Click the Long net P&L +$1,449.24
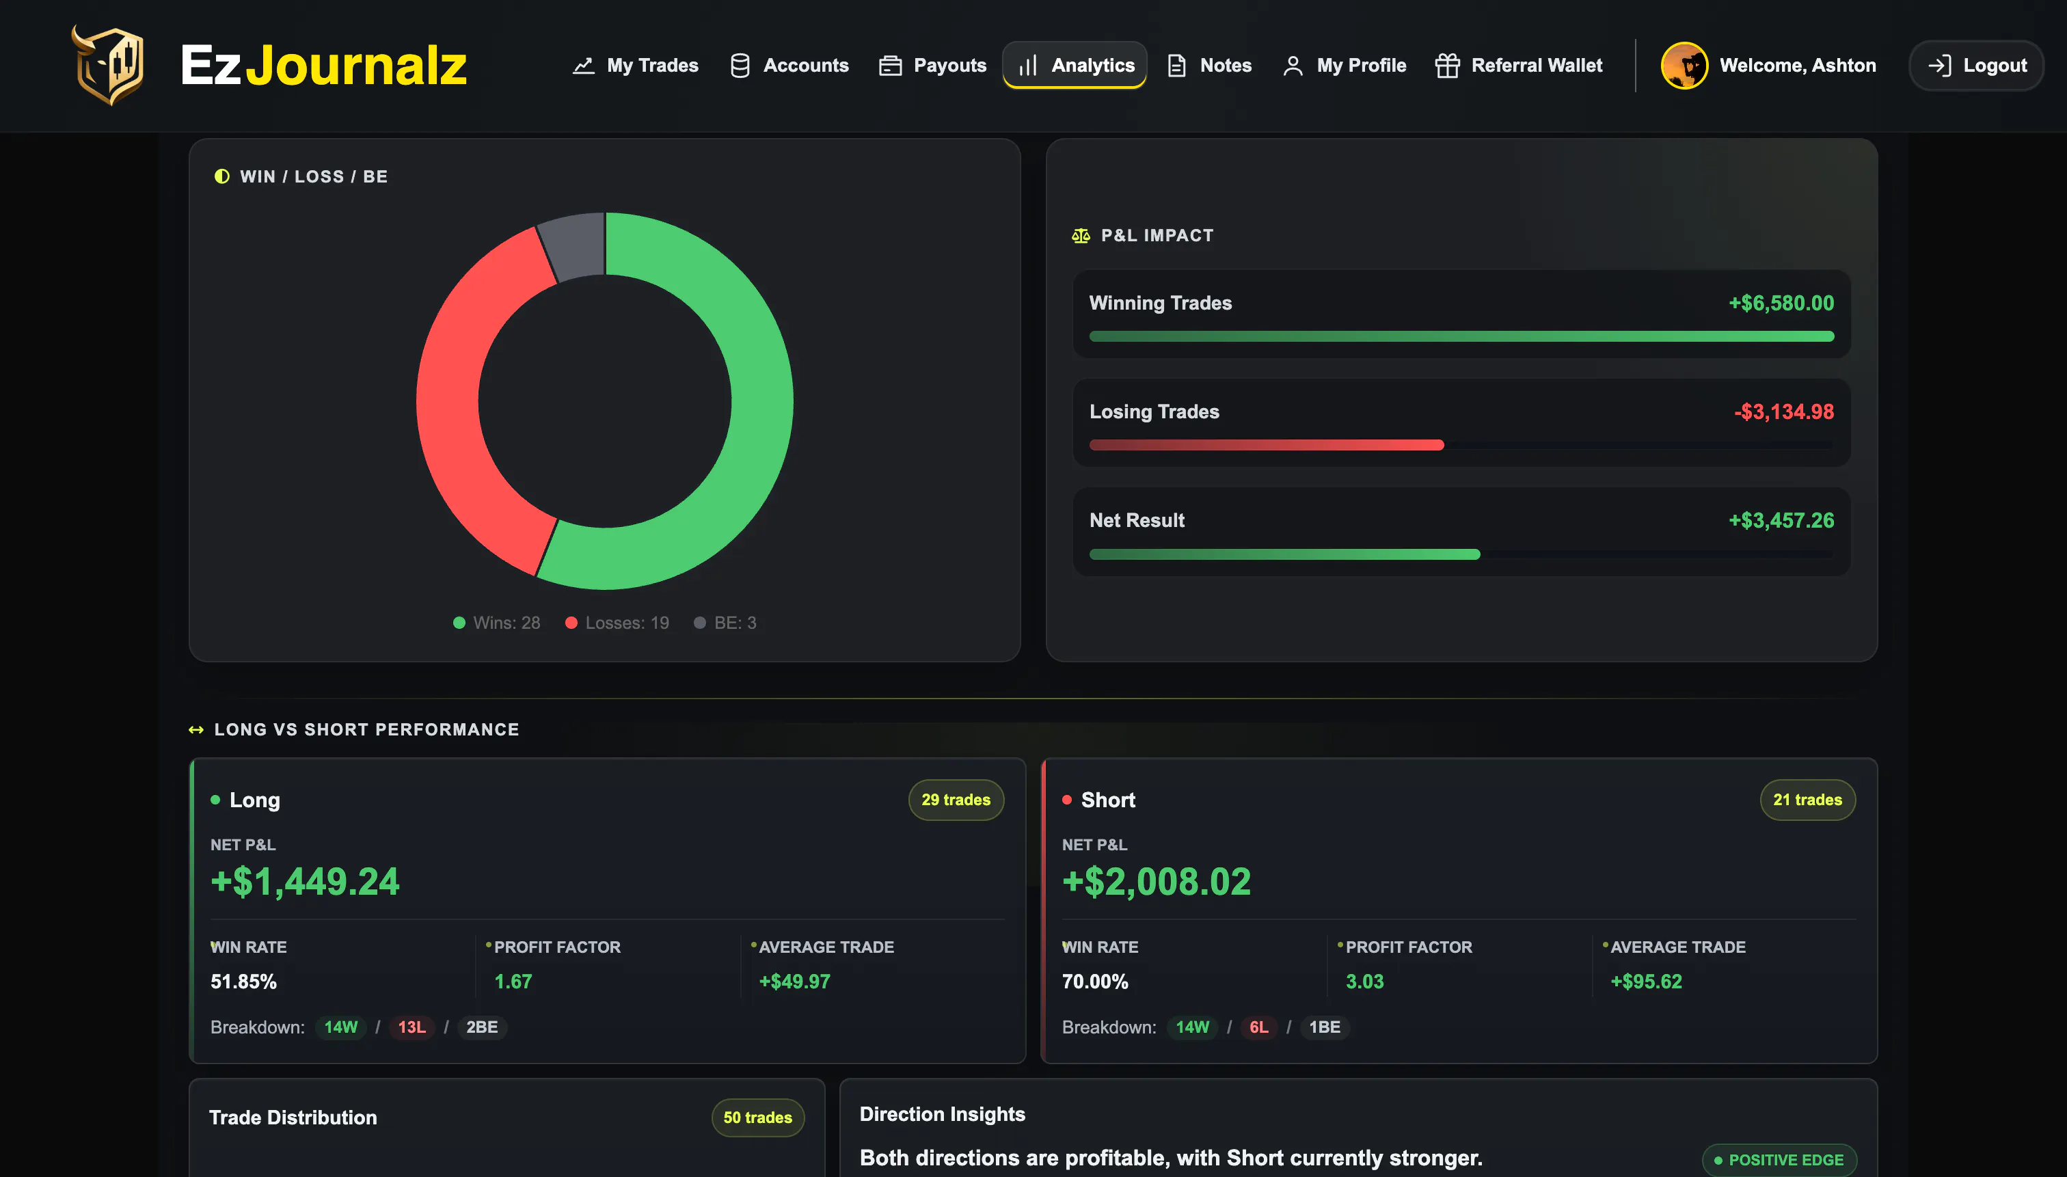The height and width of the screenshot is (1177, 2067). coord(305,881)
